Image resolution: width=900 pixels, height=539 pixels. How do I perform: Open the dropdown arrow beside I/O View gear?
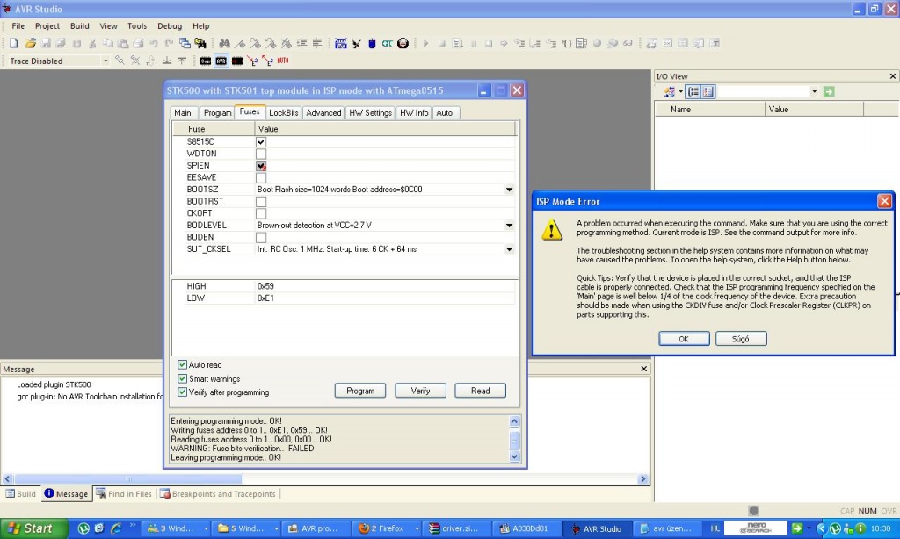[681, 92]
